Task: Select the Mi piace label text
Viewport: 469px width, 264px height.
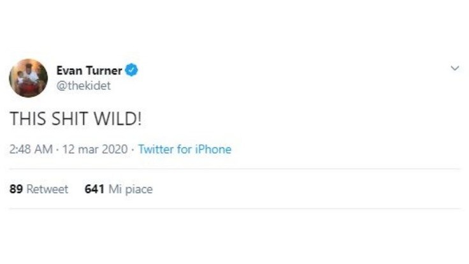Action: pos(131,189)
